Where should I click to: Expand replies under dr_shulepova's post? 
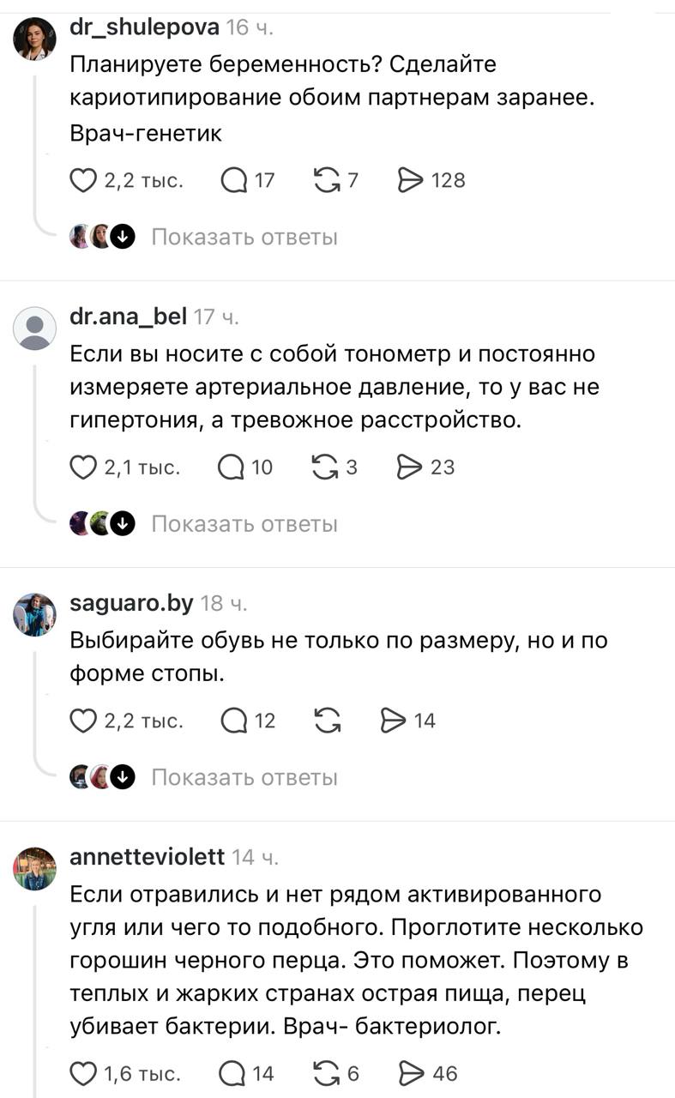(244, 237)
